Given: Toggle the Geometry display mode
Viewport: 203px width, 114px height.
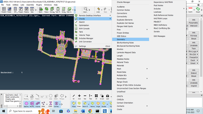Looking at the screenshot, I should point(26,104).
